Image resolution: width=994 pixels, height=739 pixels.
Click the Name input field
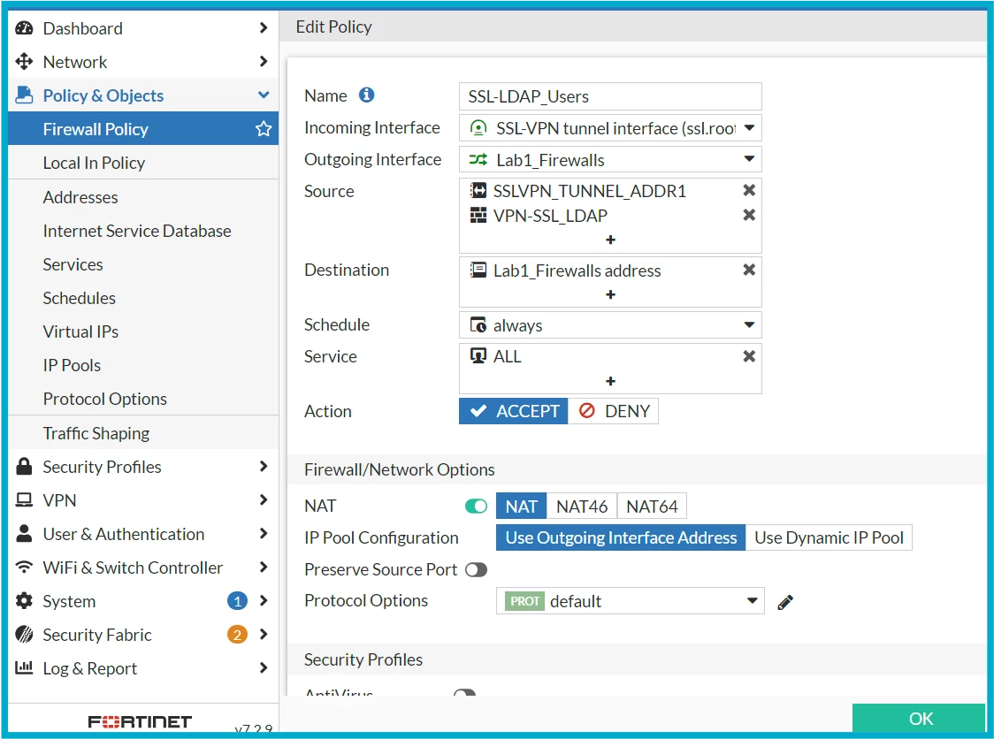[610, 96]
